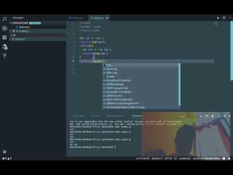233x175 pixels.
Task: Select scope.js under Open Editors
Action: click(37, 31)
